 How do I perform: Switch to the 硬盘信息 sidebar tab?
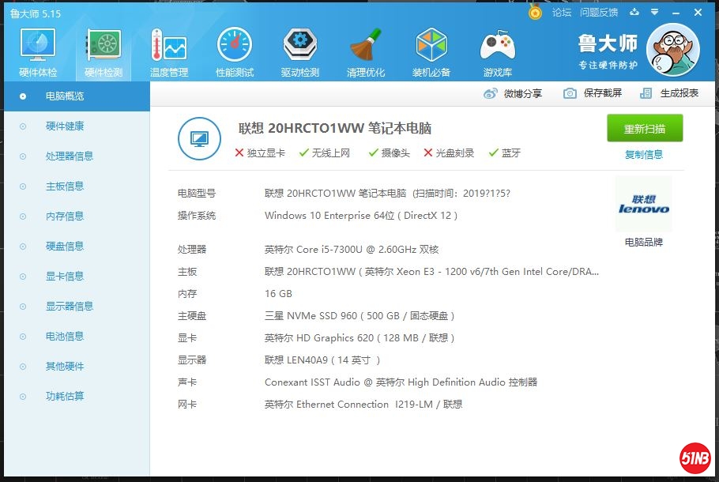(x=65, y=247)
